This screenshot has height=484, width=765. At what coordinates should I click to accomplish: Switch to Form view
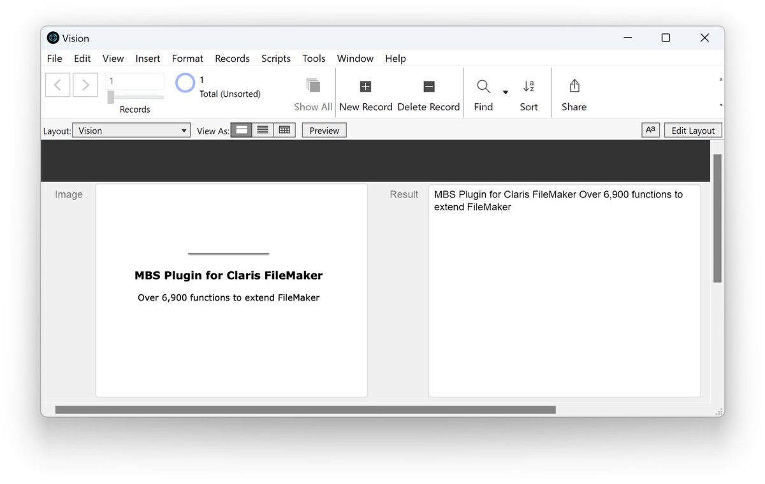point(241,130)
